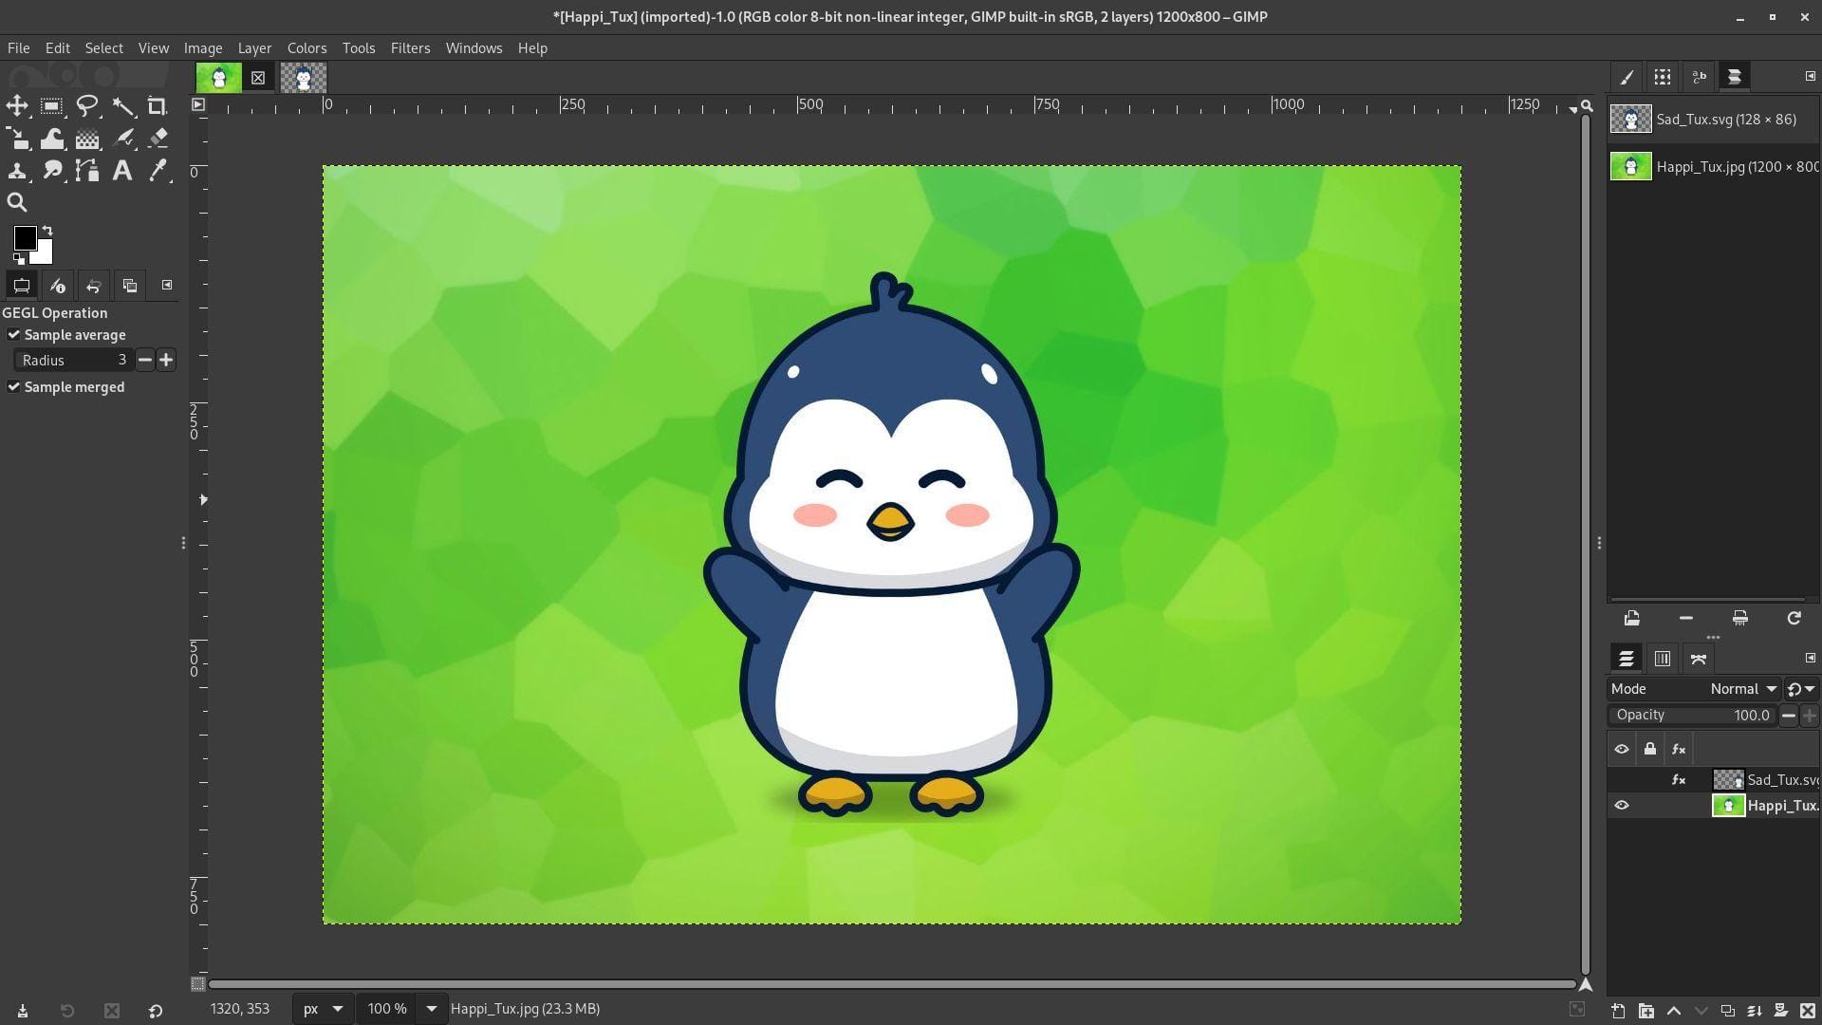Image resolution: width=1822 pixels, height=1025 pixels.
Task: Switch to the Channels tab
Action: point(1662,658)
